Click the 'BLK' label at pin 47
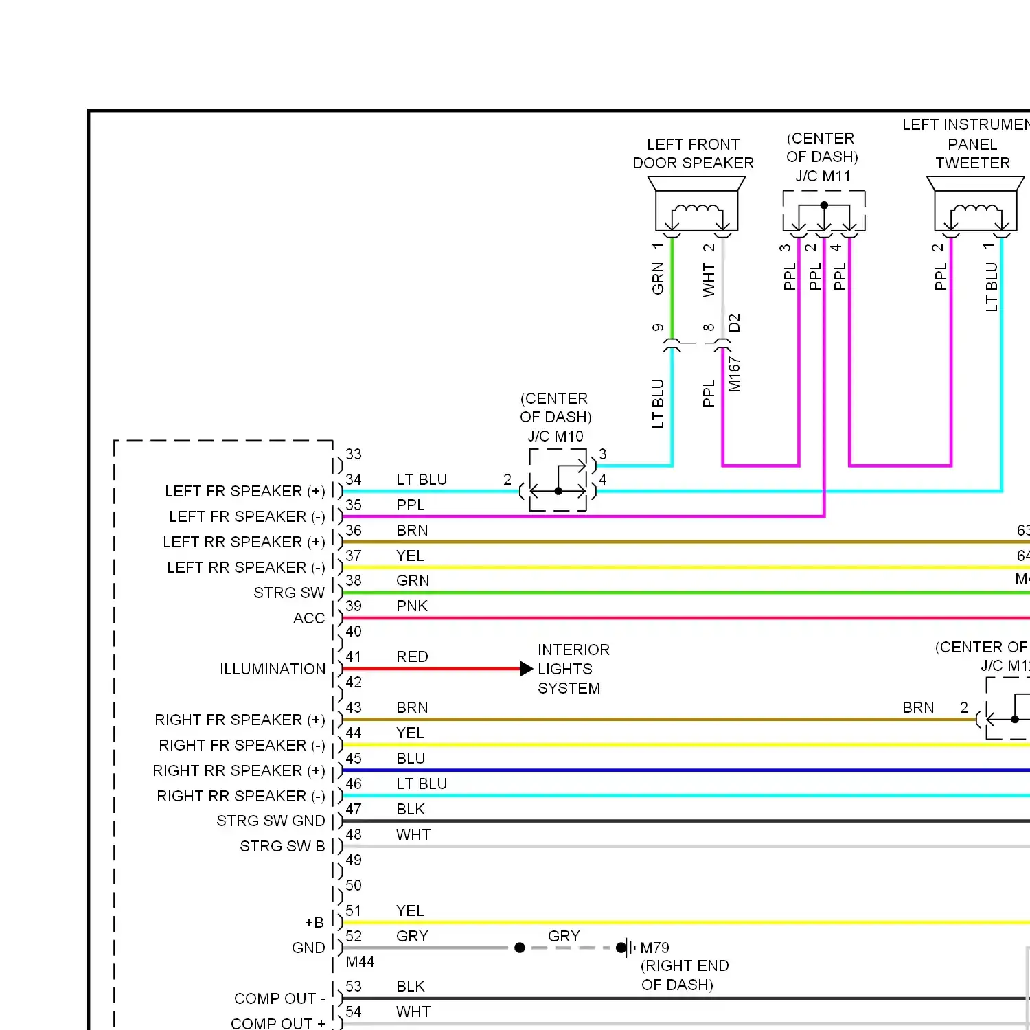 tap(411, 809)
